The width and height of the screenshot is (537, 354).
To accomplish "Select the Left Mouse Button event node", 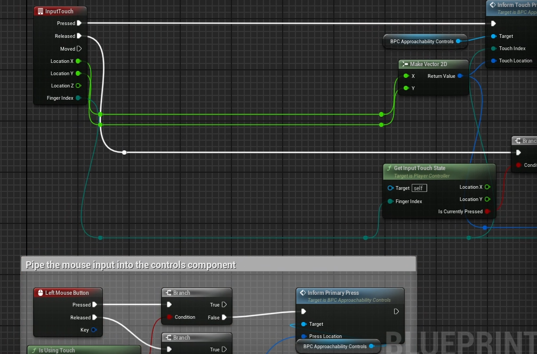I will click(67, 293).
